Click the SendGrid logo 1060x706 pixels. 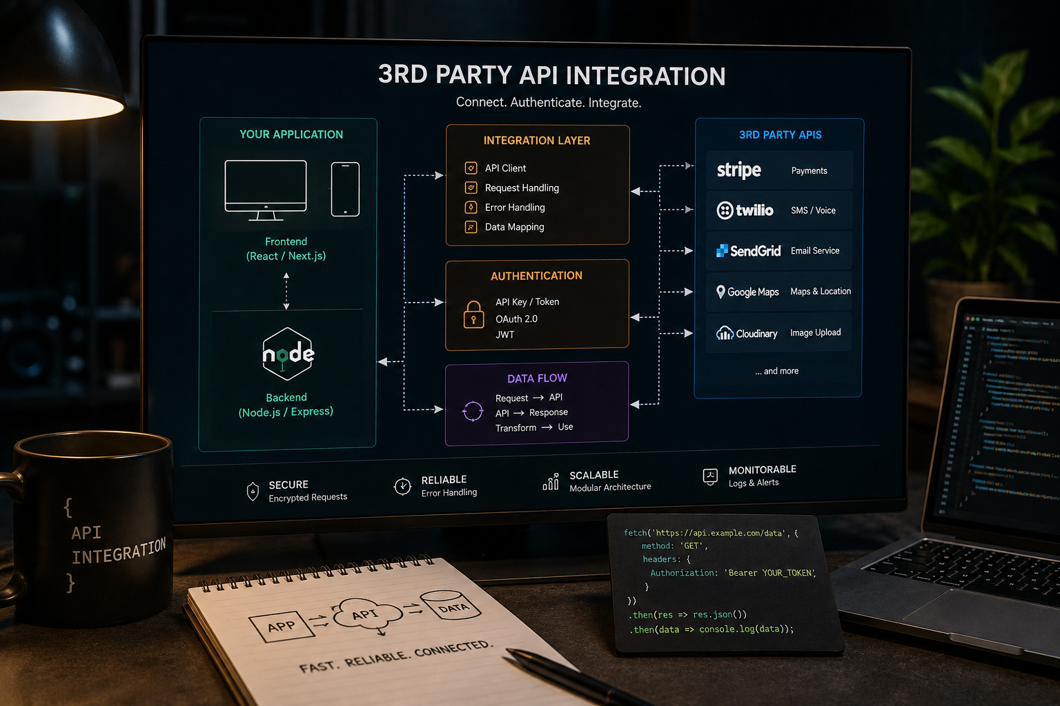click(x=748, y=251)
